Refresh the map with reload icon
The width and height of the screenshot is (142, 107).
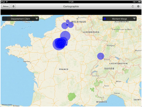point(133,7)
